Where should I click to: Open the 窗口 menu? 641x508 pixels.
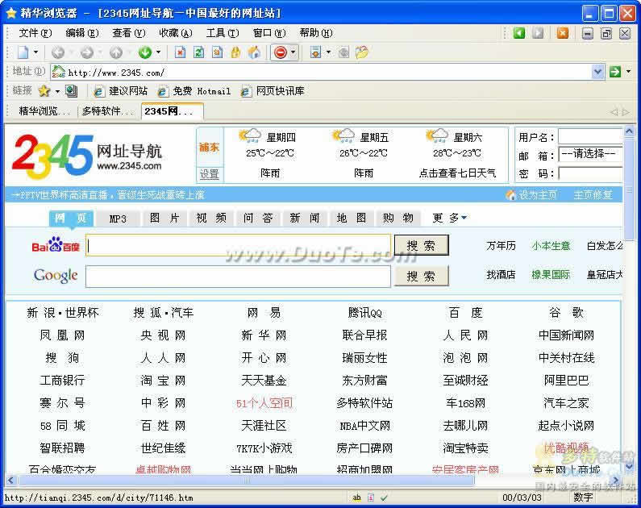[269, 33]
